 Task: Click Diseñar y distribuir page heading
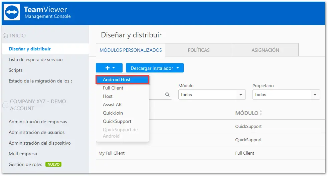pyautogui.click(x=131, y=35)
